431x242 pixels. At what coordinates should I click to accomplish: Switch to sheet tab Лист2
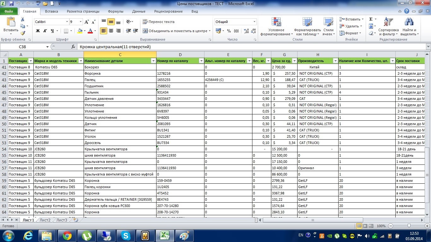(x=45, y=220)
